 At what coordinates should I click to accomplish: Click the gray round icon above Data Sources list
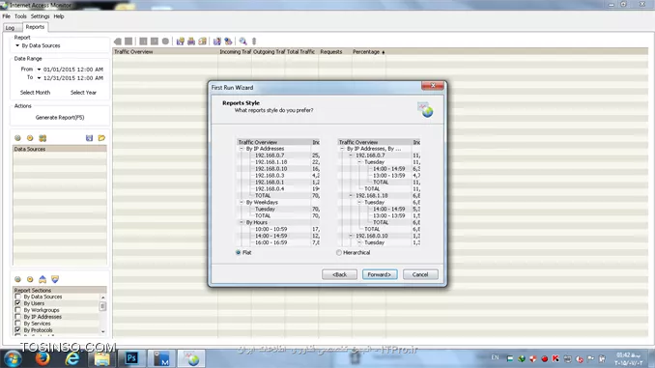pyautogui.click(x=17, y=138)
